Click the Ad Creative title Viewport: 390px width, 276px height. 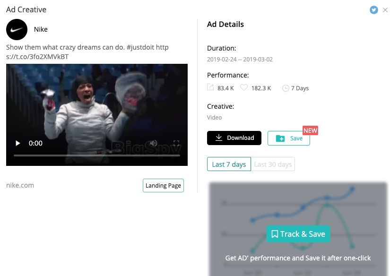tap(26, 9)
